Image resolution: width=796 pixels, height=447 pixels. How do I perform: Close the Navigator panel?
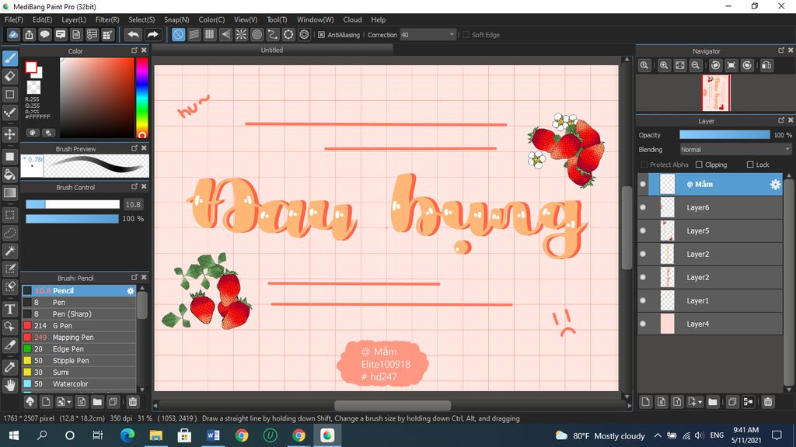pyautogui.click(x=791, y=50)
